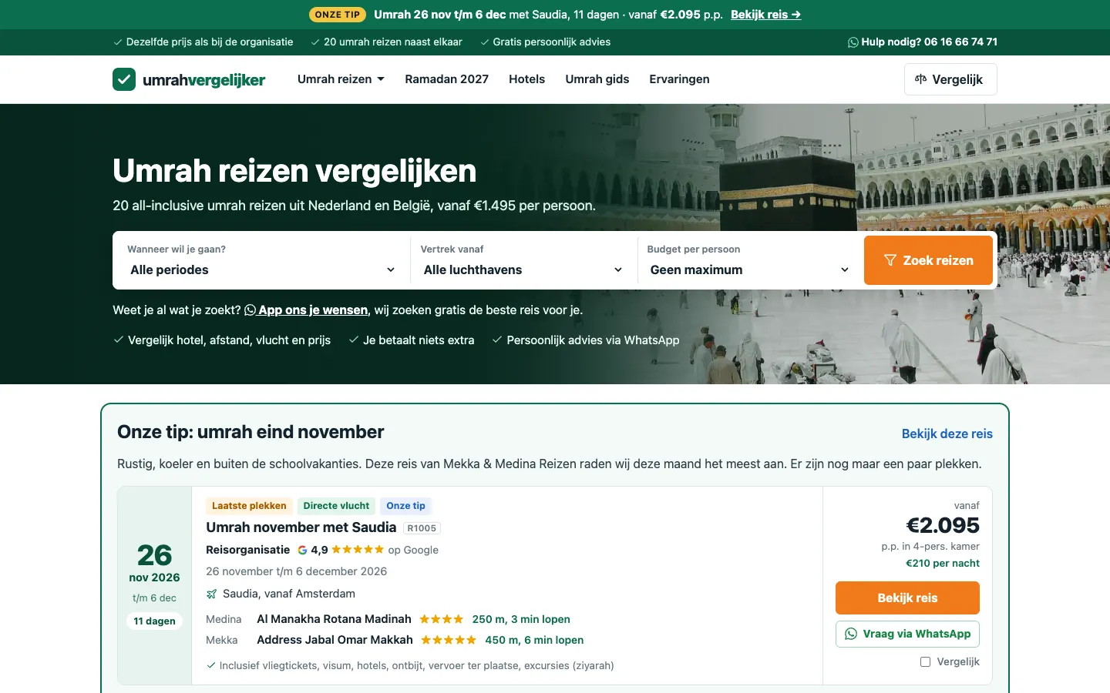The height and width of the screenshot is (693, 1110).
Task: Click WhatsApp icon beside Hulp nodig
Action: pos(853,42)
